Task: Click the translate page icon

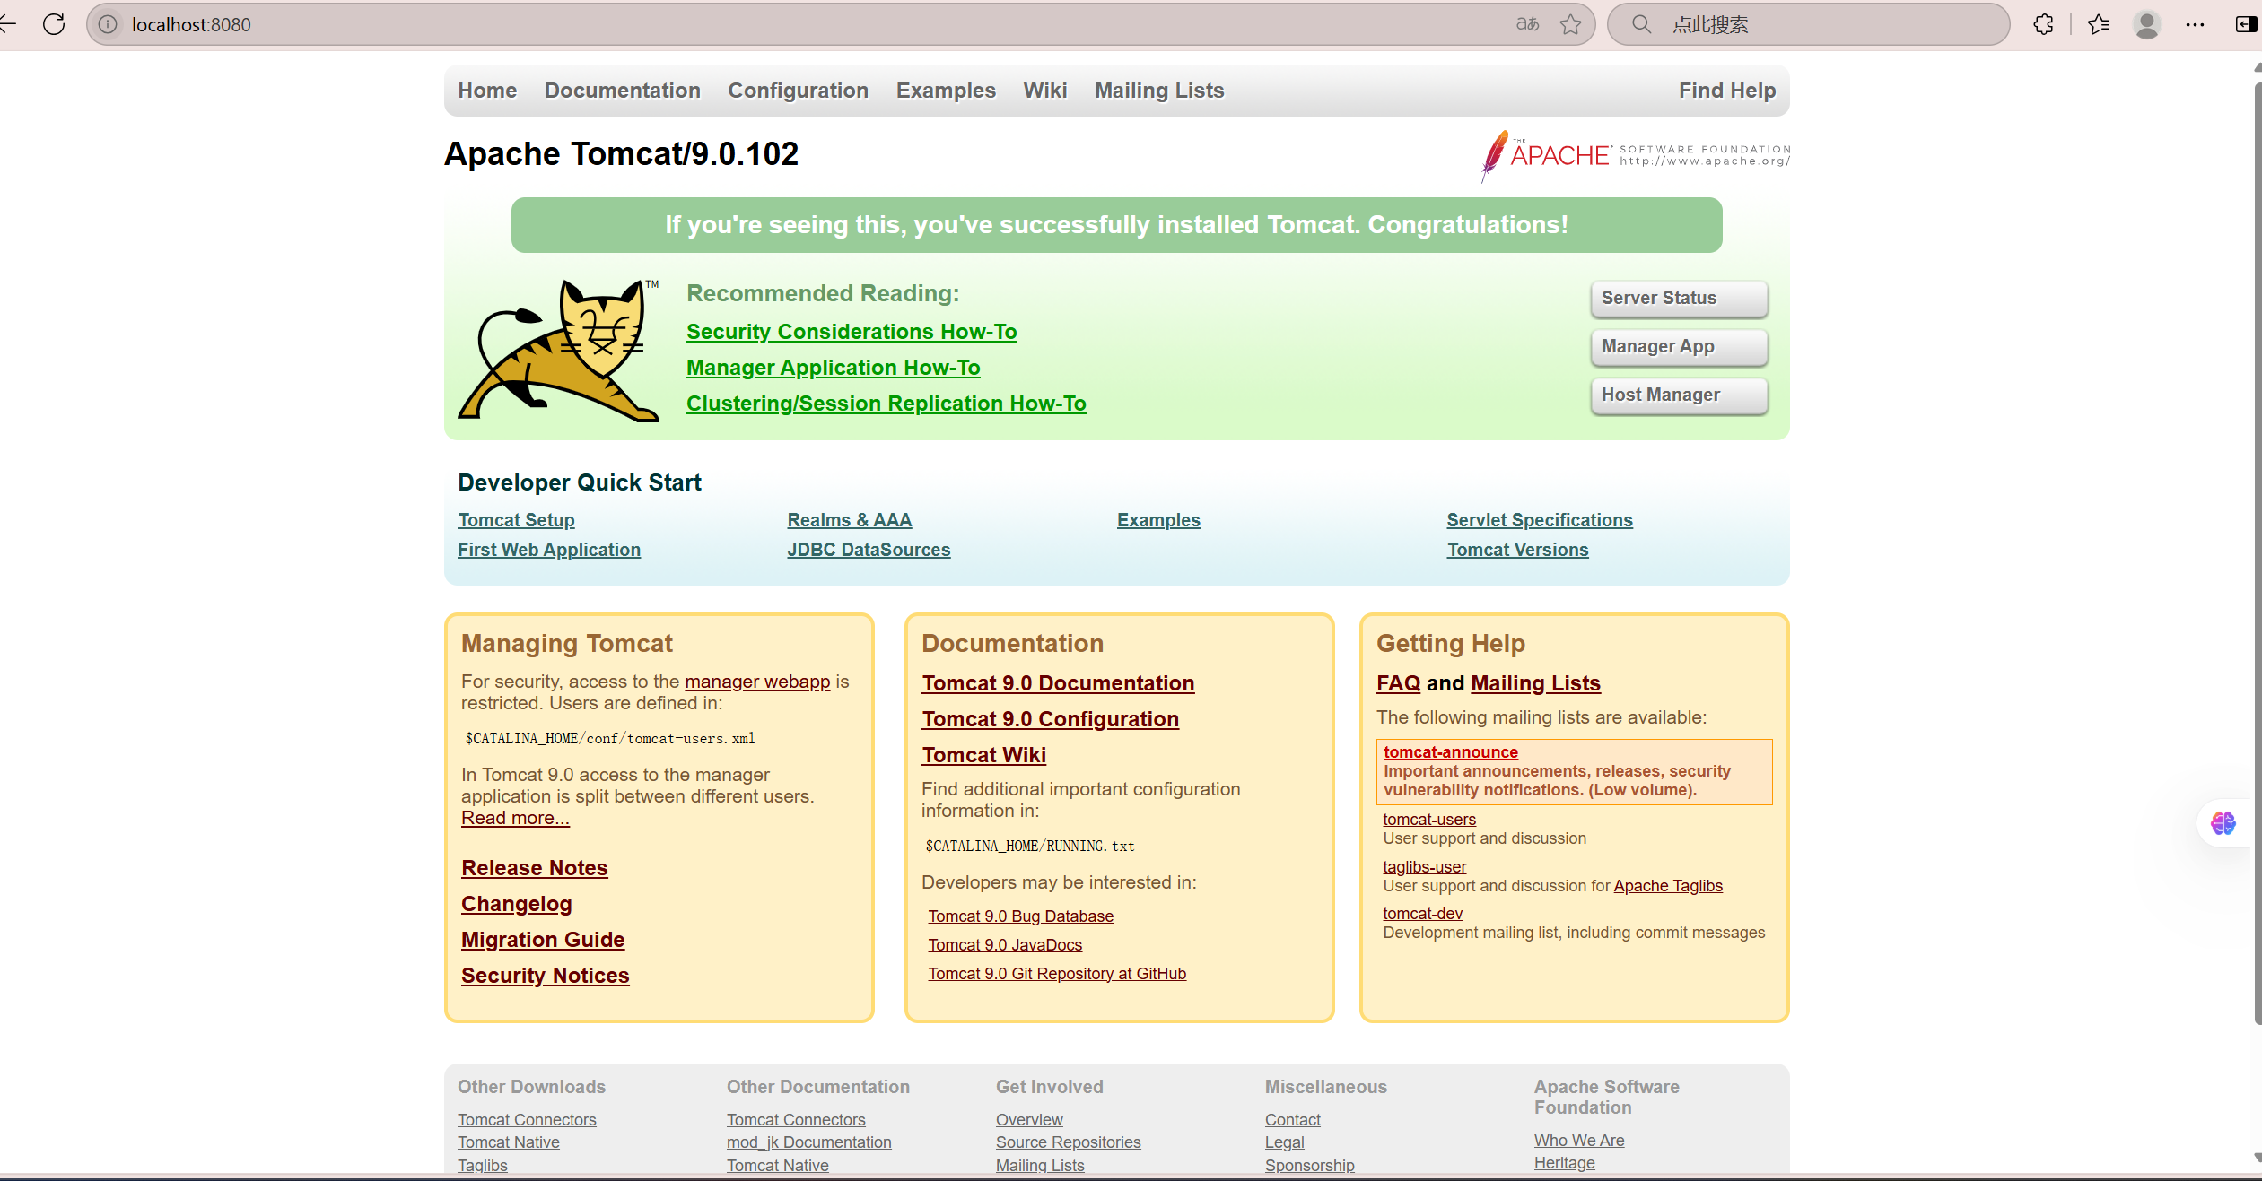Action: point(1527,24)
